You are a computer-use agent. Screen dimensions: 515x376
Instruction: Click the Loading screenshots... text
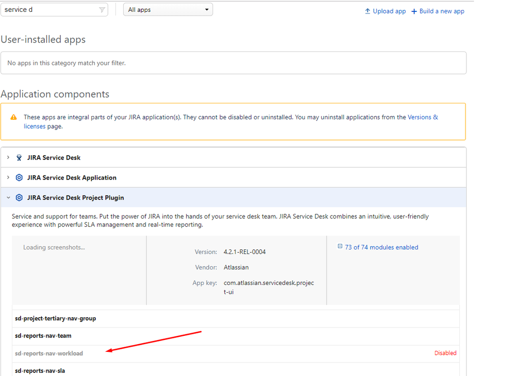tap(54, 247)
